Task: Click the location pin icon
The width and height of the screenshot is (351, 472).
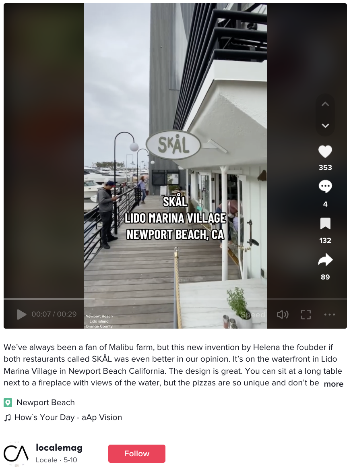Action: pos(8,402)
